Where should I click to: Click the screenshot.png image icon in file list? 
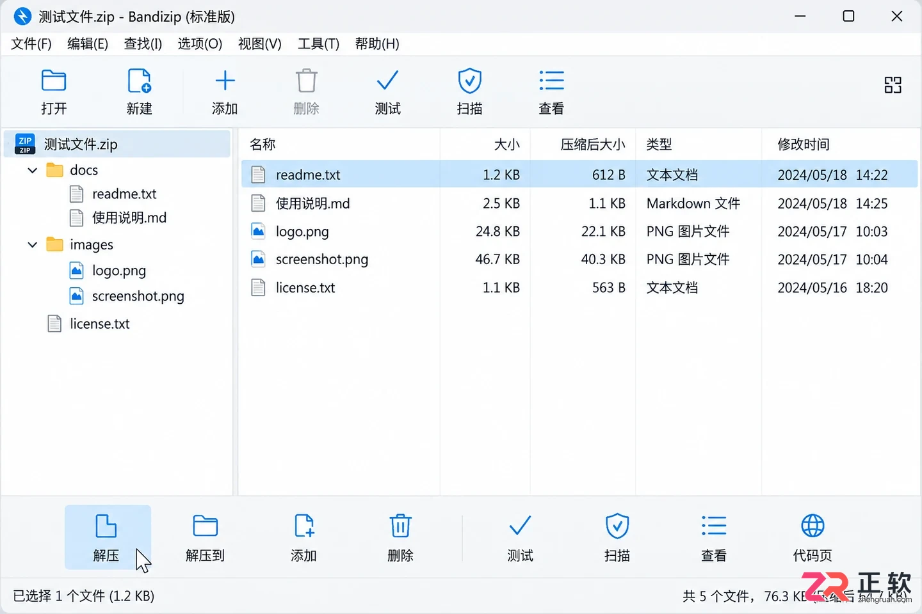tap(259, 260)
